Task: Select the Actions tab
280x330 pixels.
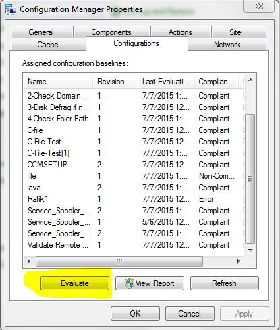Action: pos(181,32)
